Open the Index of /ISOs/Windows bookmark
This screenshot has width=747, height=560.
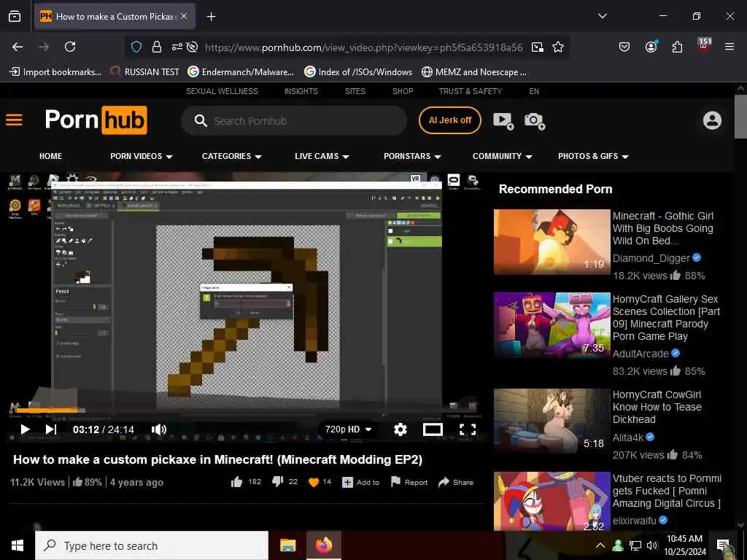pyautogui.click(x=358, y=72)
